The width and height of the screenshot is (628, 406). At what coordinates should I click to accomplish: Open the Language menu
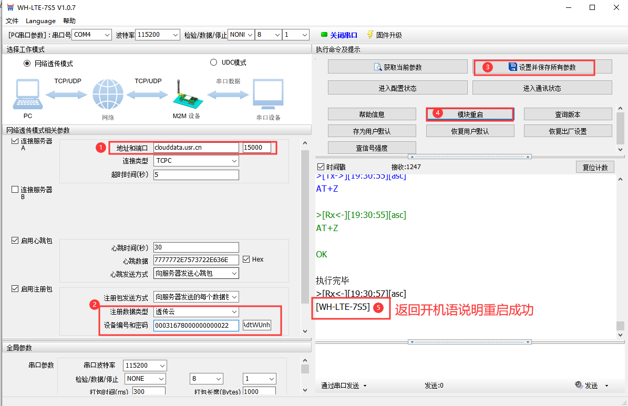click(x=40, y=21)
